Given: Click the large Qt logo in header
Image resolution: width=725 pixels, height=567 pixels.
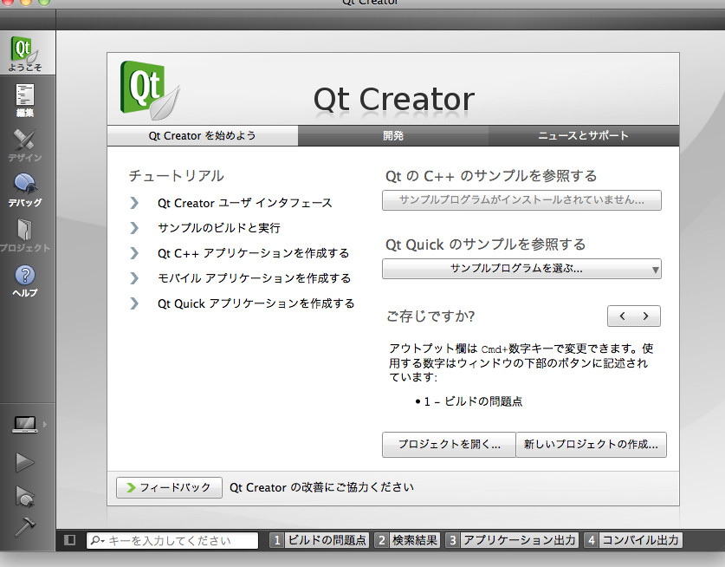Looking at the screenshot, I should click(149, 90).
